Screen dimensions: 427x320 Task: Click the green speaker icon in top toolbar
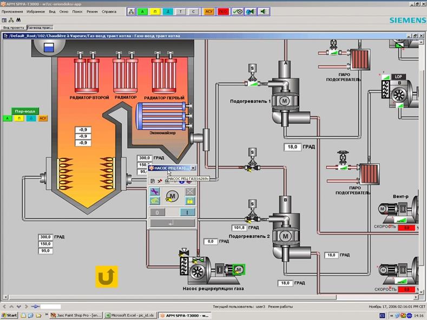point(264,11)
